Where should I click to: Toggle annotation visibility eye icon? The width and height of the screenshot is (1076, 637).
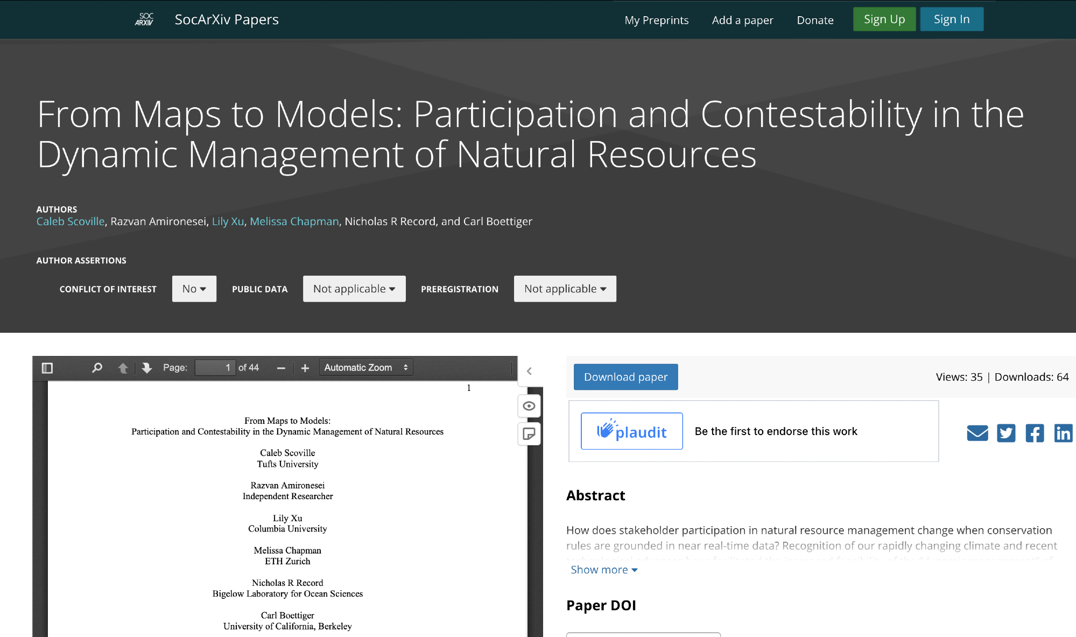[x=529, y=406]
